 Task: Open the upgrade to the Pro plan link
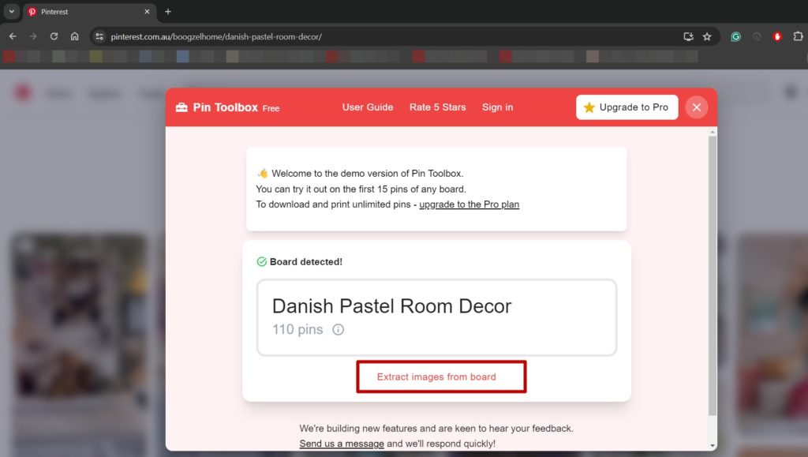click(x=469, y=204)
